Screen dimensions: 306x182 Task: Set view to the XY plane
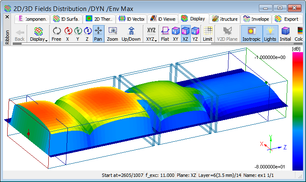pos(175,34)
